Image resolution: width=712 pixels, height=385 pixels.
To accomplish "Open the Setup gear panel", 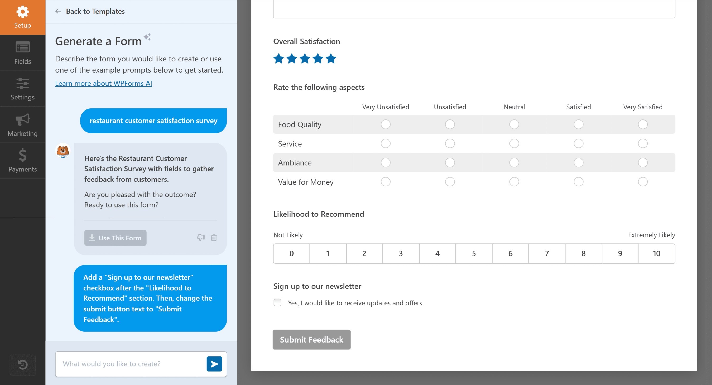I will click(x=22, y=17).
